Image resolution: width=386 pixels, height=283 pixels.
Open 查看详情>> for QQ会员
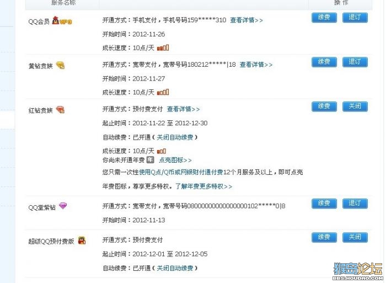246,20
